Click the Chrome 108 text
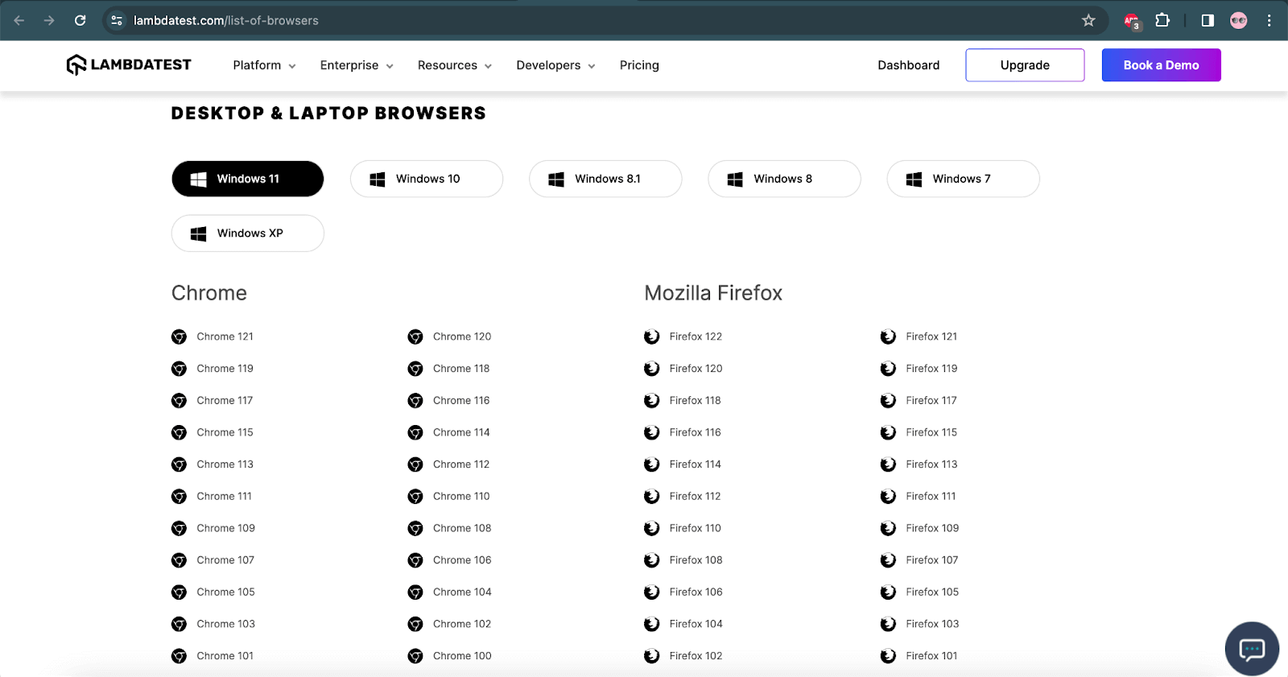This screenshot has height=677, width=1288. pyautogui.click(x=462, y=528)
